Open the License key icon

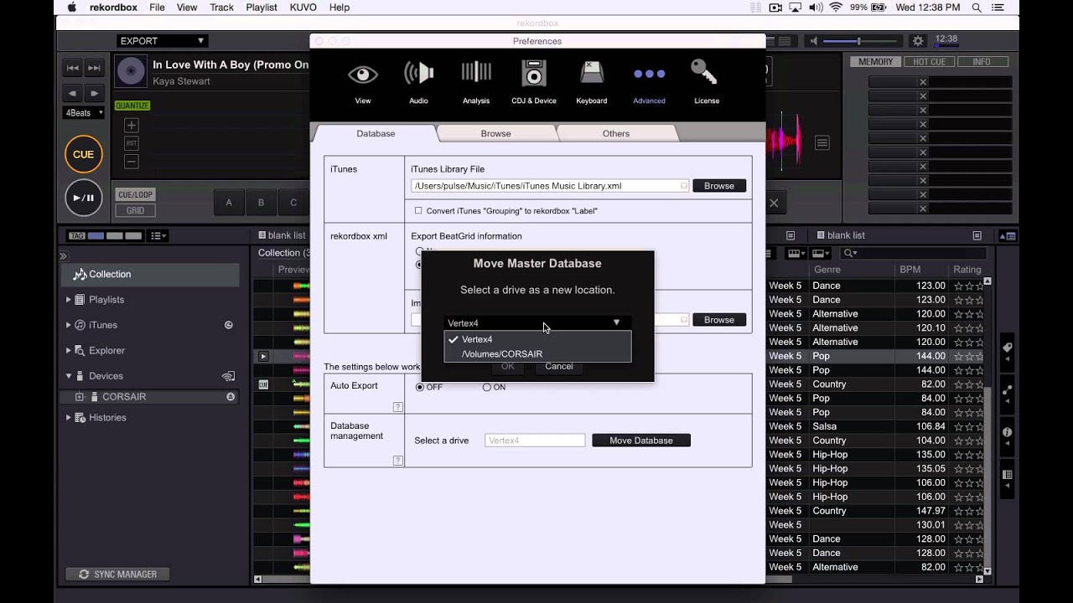click(x=705, y=72)
